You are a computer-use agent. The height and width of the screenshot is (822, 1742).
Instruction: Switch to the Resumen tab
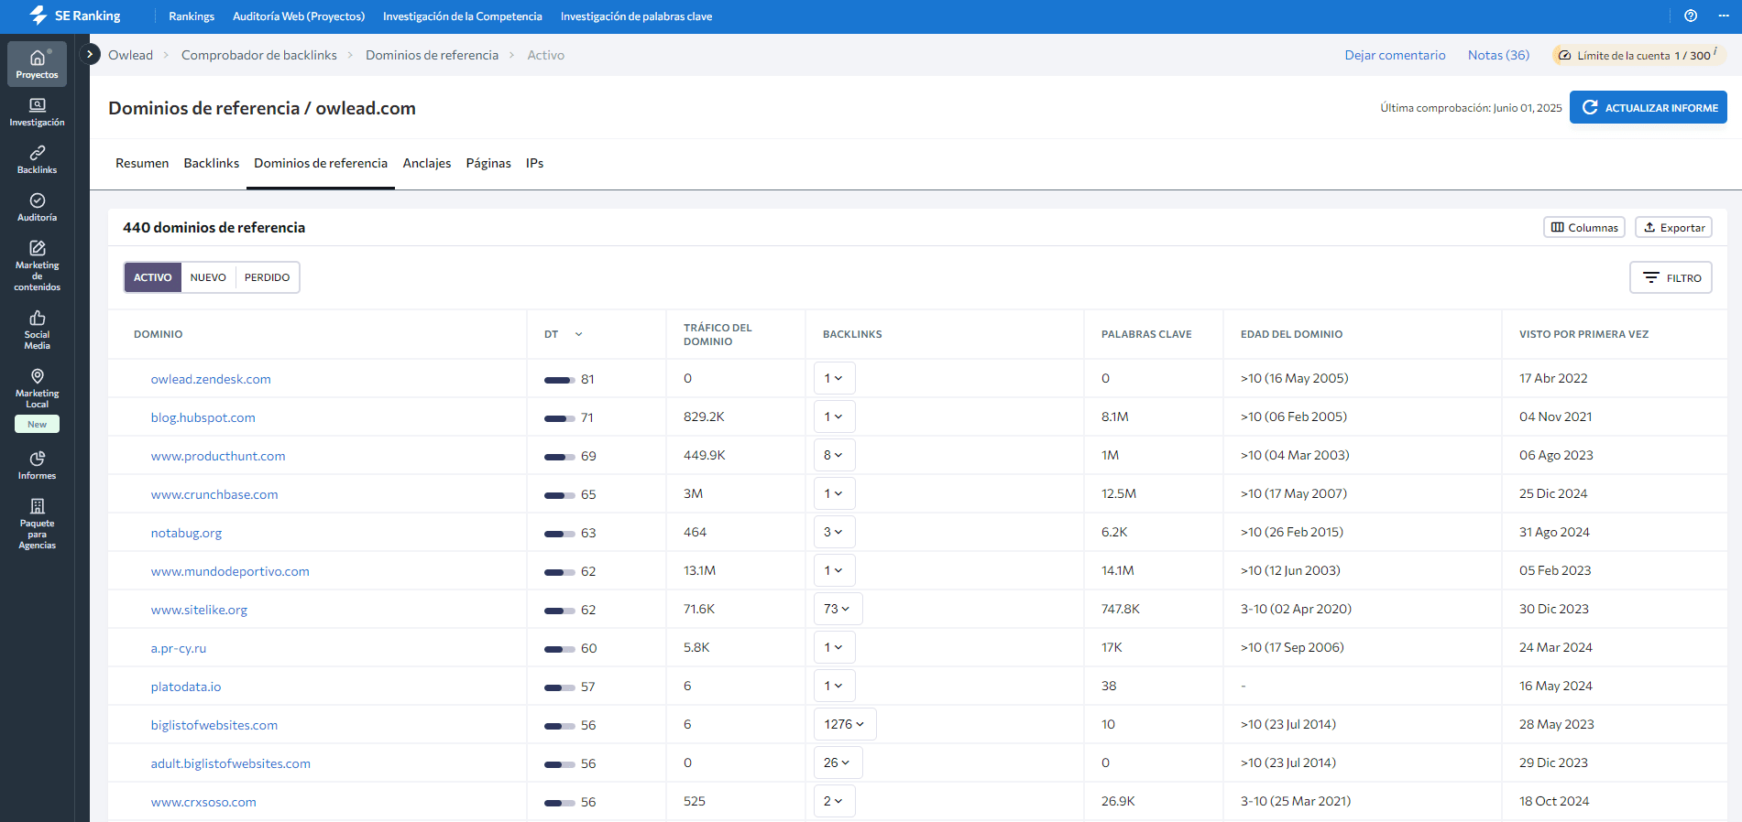click(x=142, y=163)
